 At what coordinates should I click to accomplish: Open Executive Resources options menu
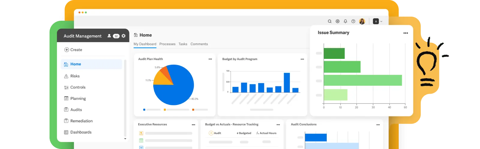pyautogui.click(x=193, y=125)
